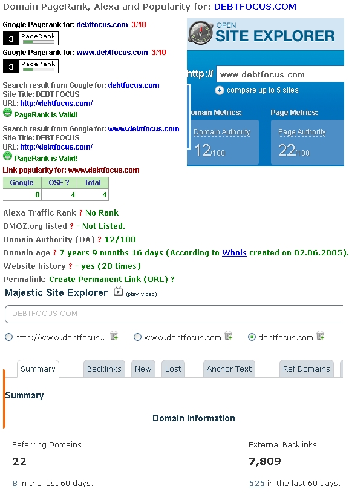
Task: Click the Whois link
Action: [234, 252]
